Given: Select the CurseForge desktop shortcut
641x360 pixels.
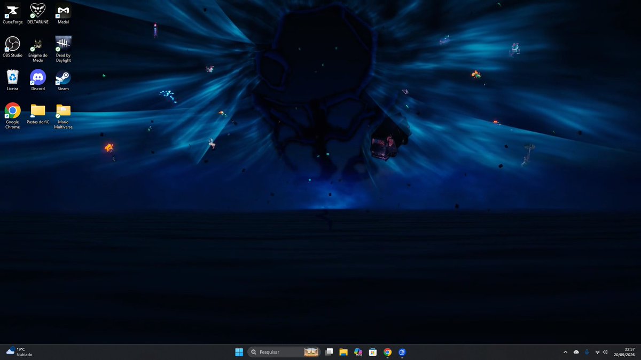Looking at the screenshot, I should coord(12,13).
